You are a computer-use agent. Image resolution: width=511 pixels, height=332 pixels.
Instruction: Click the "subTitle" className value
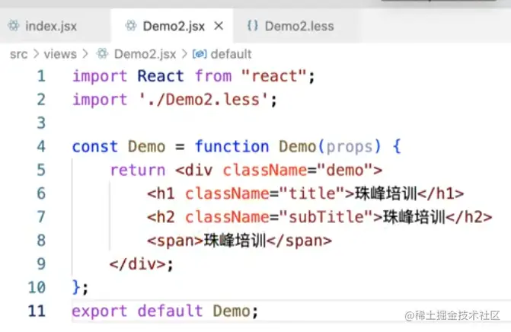click(326, 217)
